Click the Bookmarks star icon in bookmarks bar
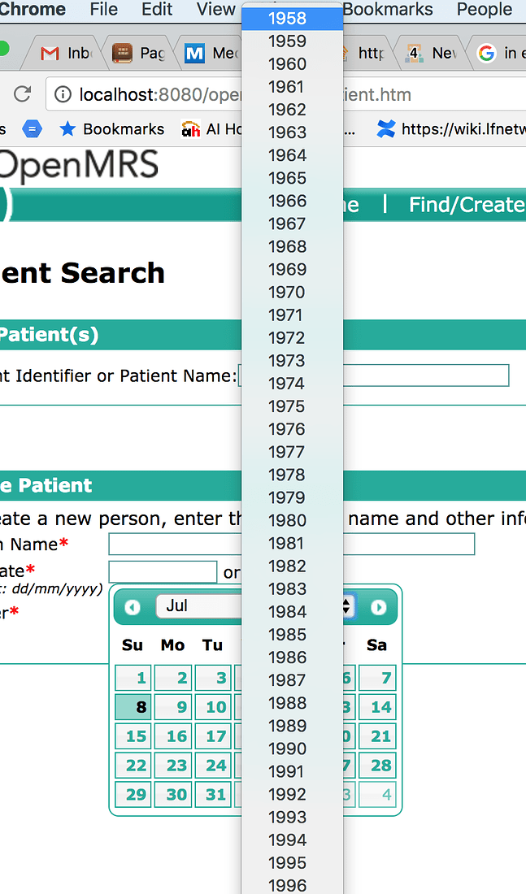This screenshot has width=526, height=894. click(x=67, y=129)
